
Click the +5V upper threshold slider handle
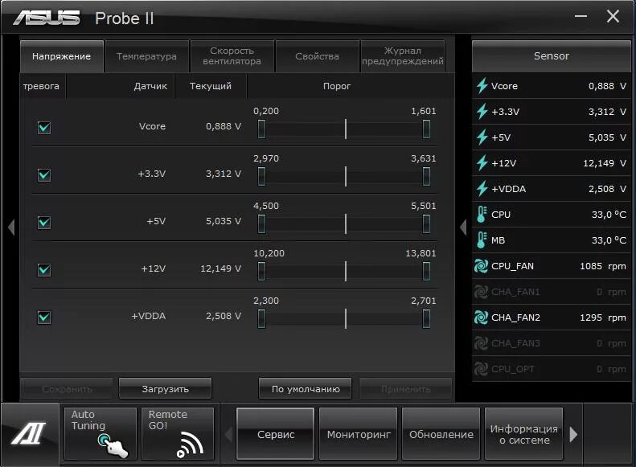(x=426, y=224)
